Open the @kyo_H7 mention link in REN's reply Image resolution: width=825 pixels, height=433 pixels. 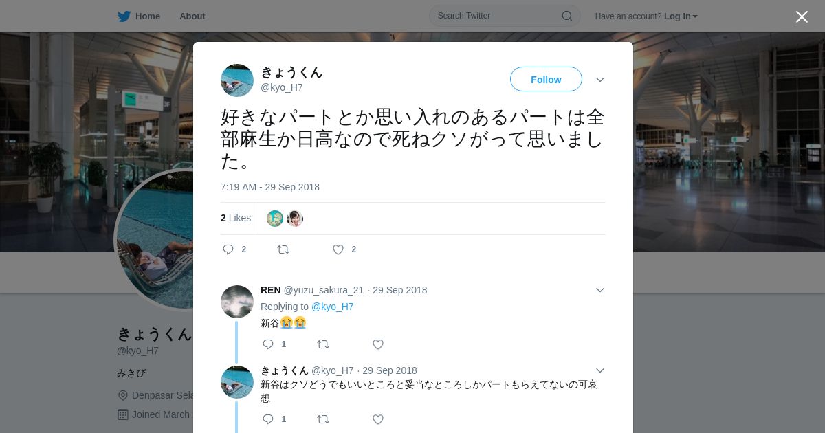pos(333,307)
